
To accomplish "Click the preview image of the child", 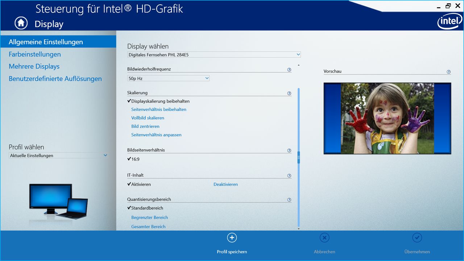I will [388, 118].
